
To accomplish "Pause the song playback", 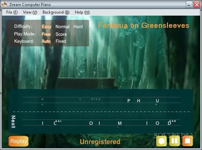I will point(175,141).
